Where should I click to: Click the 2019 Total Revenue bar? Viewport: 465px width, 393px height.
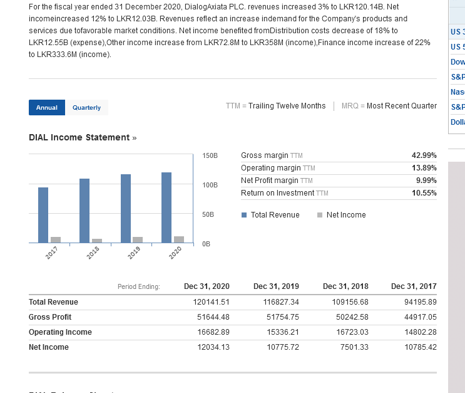click(x=126, y=209)
